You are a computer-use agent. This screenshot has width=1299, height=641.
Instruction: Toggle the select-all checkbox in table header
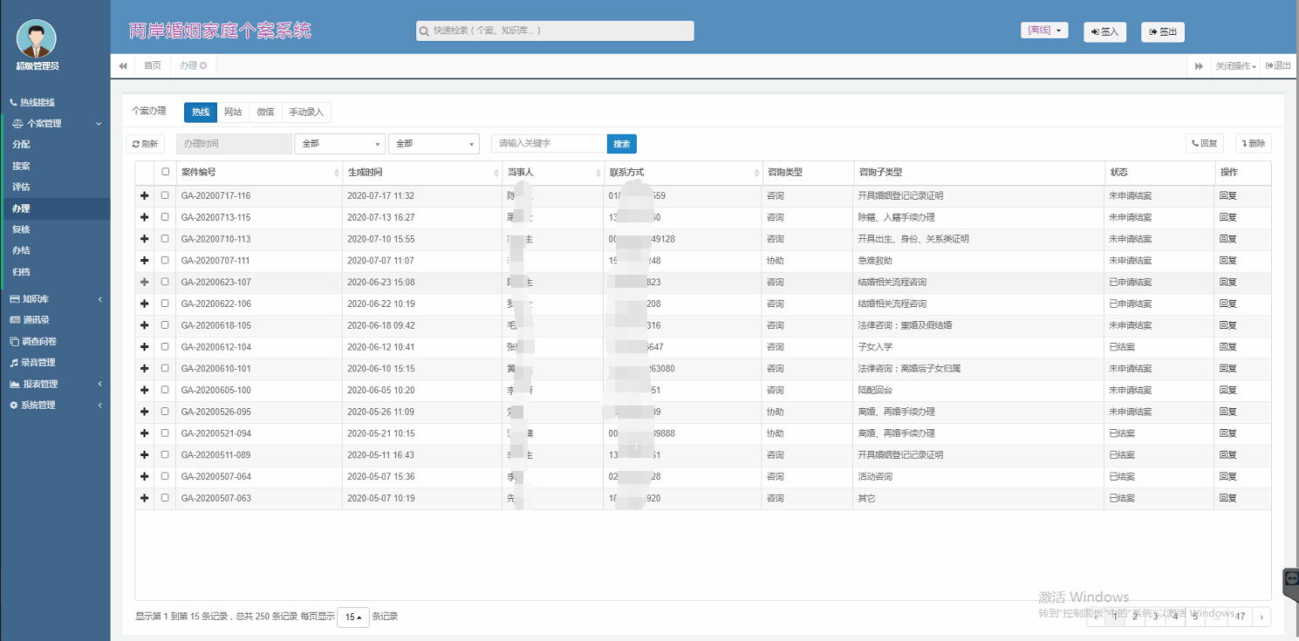click(x=166, y=172)
